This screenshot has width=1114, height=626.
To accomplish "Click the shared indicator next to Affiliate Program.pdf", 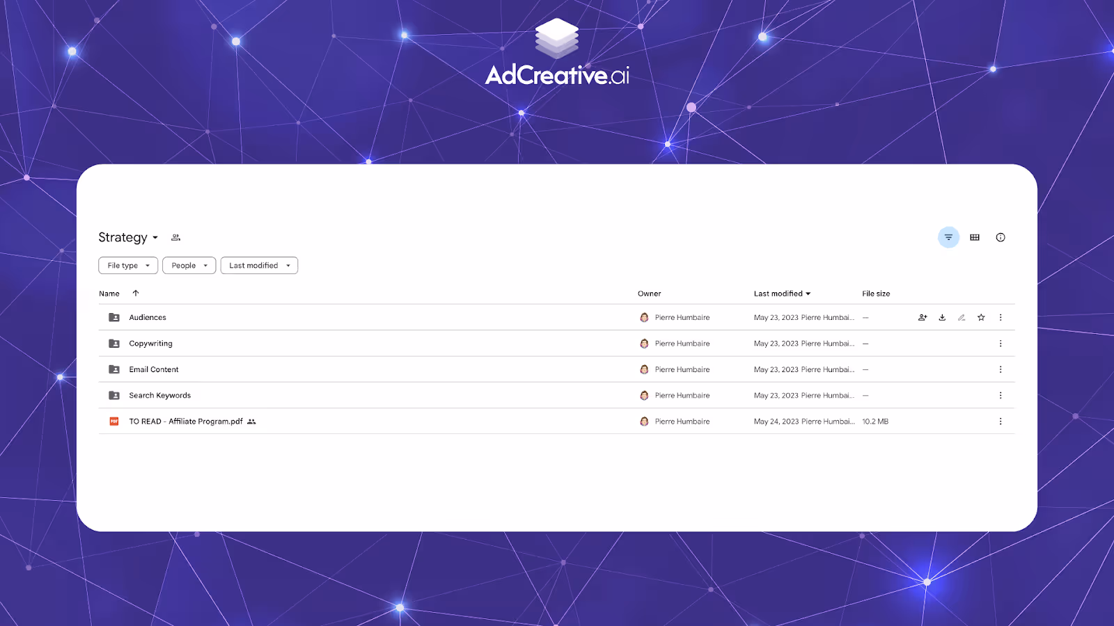I will click(251, 422).
